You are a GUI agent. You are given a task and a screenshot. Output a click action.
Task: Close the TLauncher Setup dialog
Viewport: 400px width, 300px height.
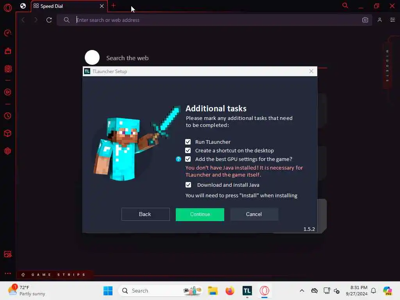click(x=311, y=71)
